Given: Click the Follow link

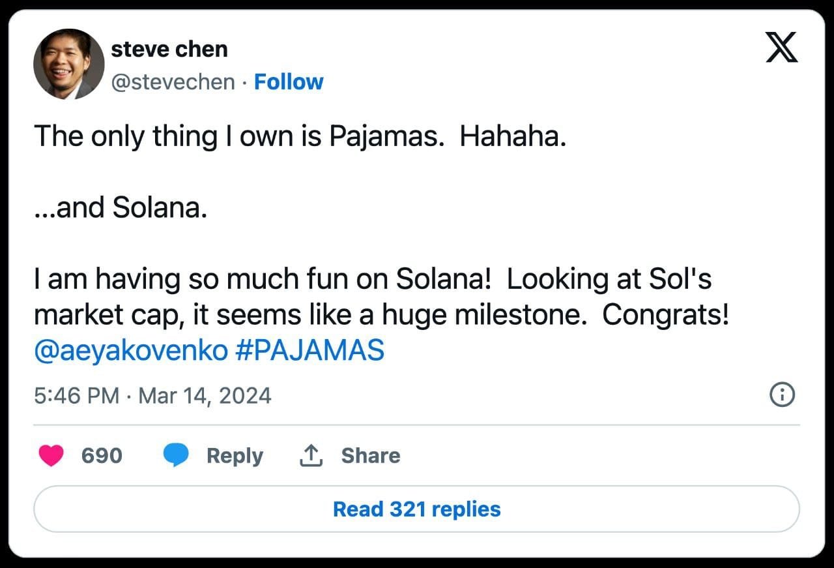Looking at the screenshot, I should click(289, 82).
